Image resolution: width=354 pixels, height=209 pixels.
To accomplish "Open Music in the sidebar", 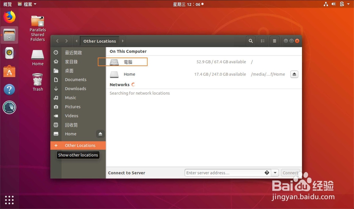I will coord(78,98).
